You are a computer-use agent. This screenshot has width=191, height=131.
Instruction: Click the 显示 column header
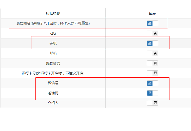(x=152, y=13)
